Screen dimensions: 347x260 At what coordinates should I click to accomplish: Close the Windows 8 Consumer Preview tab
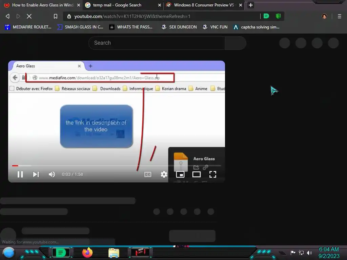241,5
